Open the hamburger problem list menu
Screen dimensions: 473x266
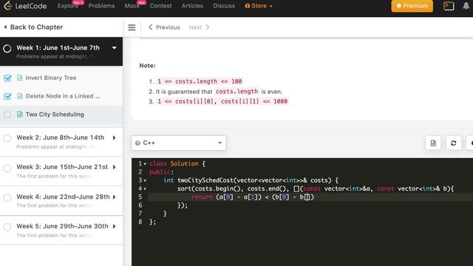132,27
